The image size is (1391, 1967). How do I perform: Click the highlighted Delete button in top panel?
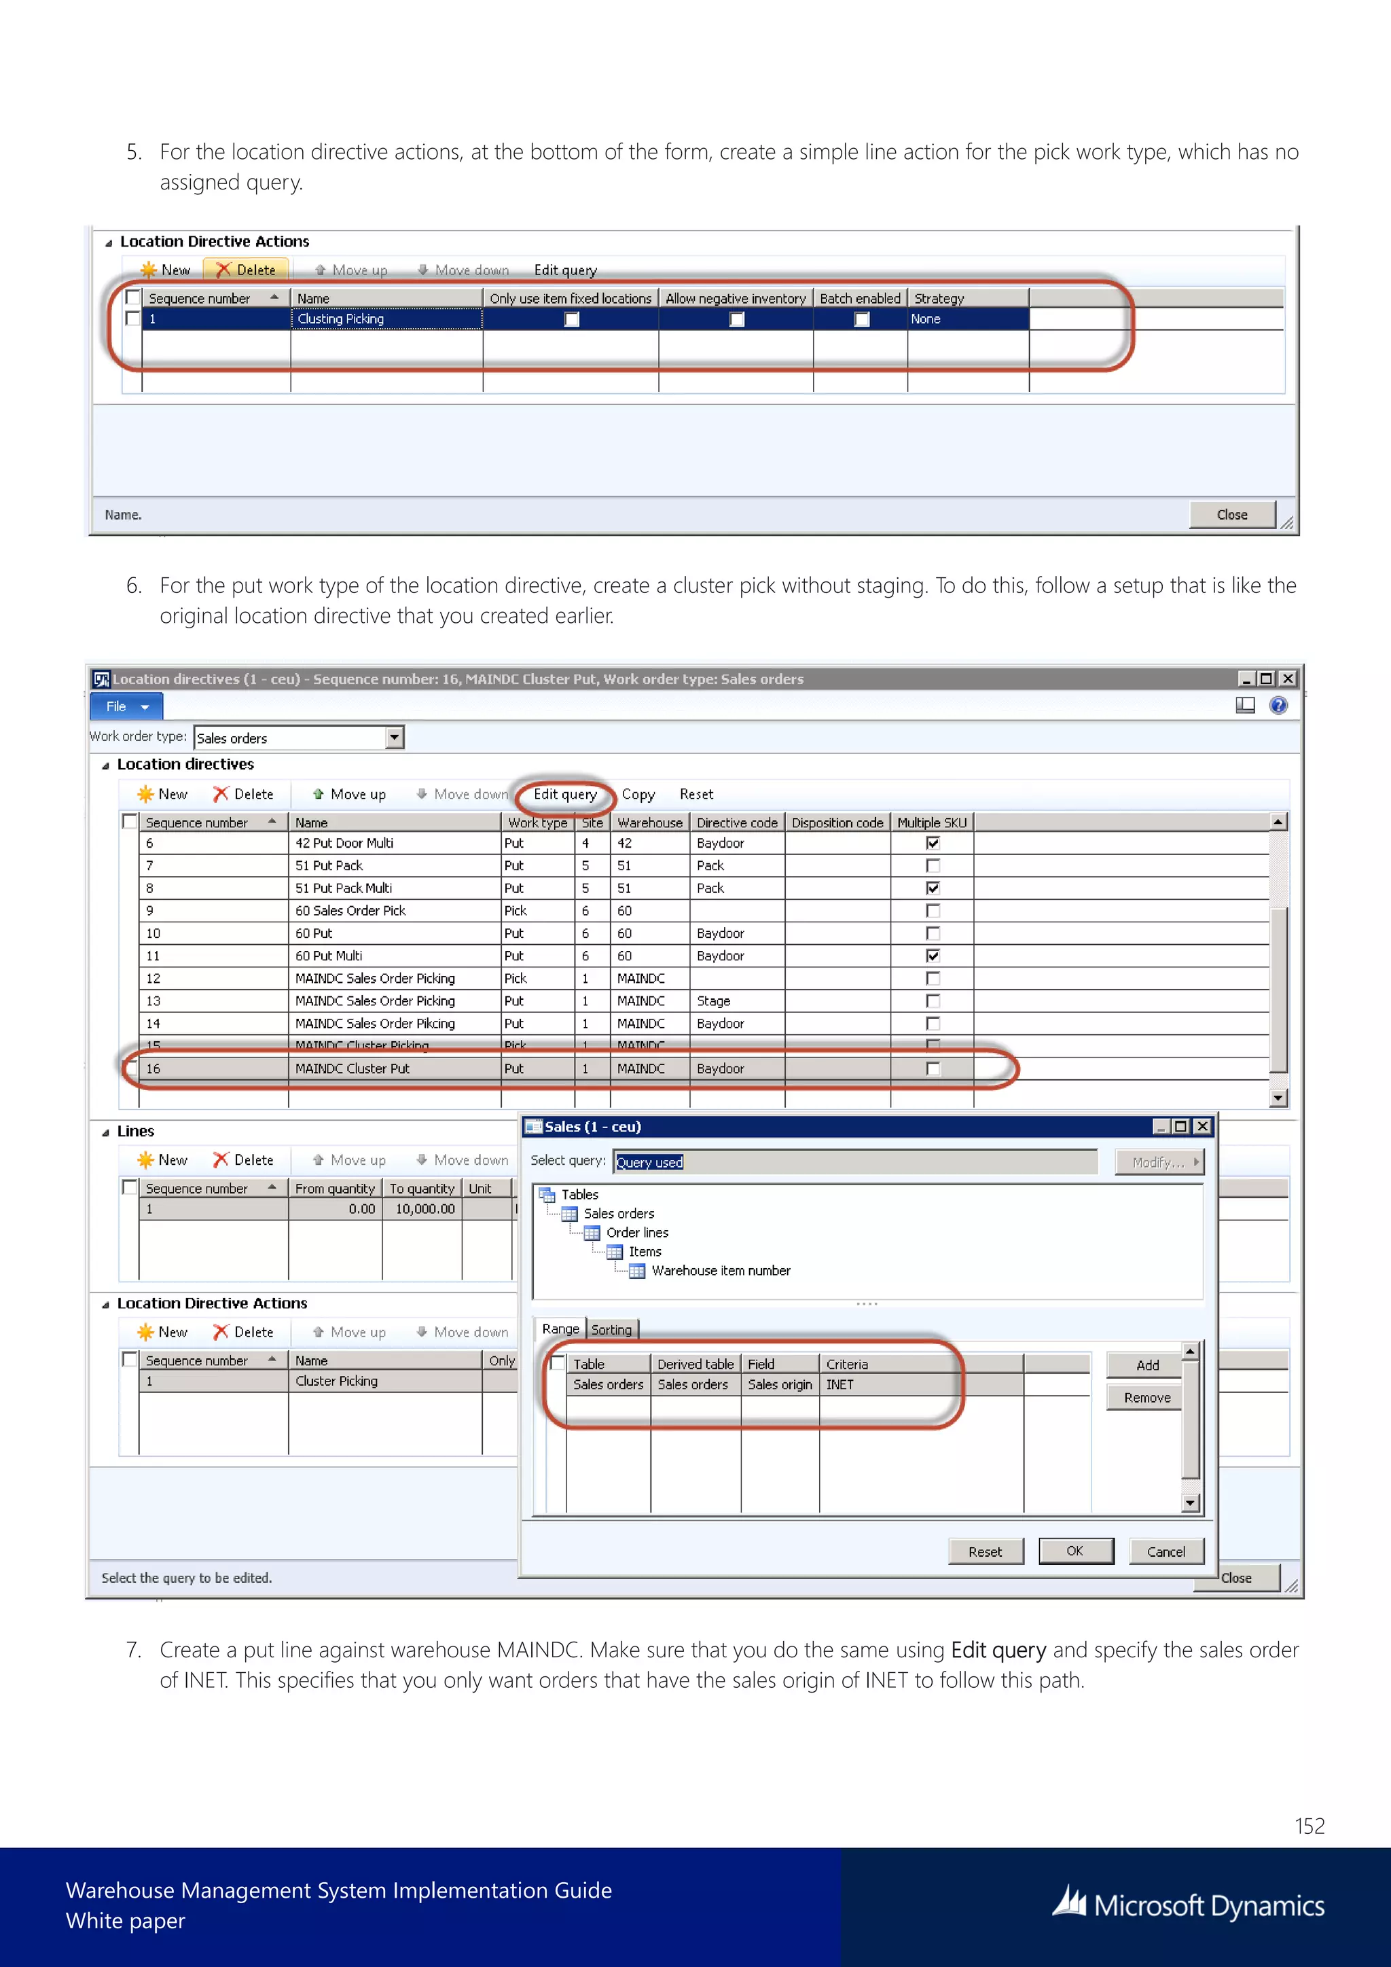pos(245,270)
